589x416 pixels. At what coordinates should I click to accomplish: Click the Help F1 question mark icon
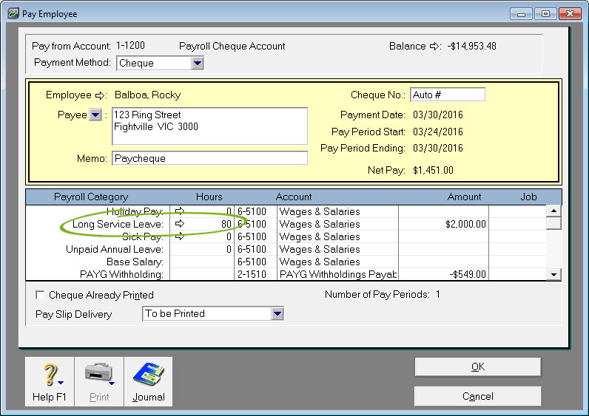50,375
